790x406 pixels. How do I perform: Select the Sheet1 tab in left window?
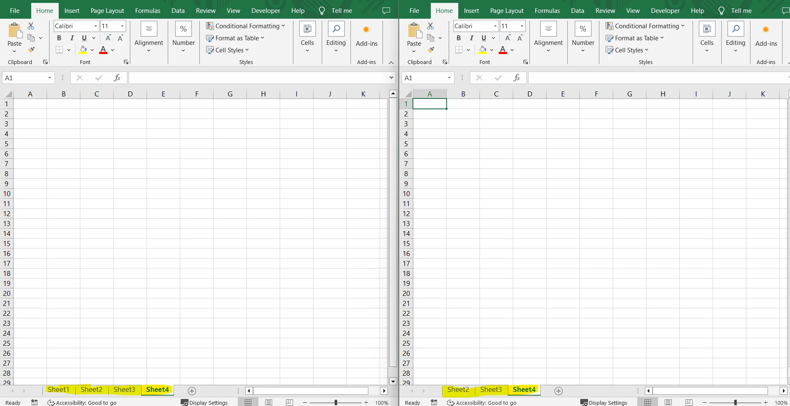click(x=58, y=389)
